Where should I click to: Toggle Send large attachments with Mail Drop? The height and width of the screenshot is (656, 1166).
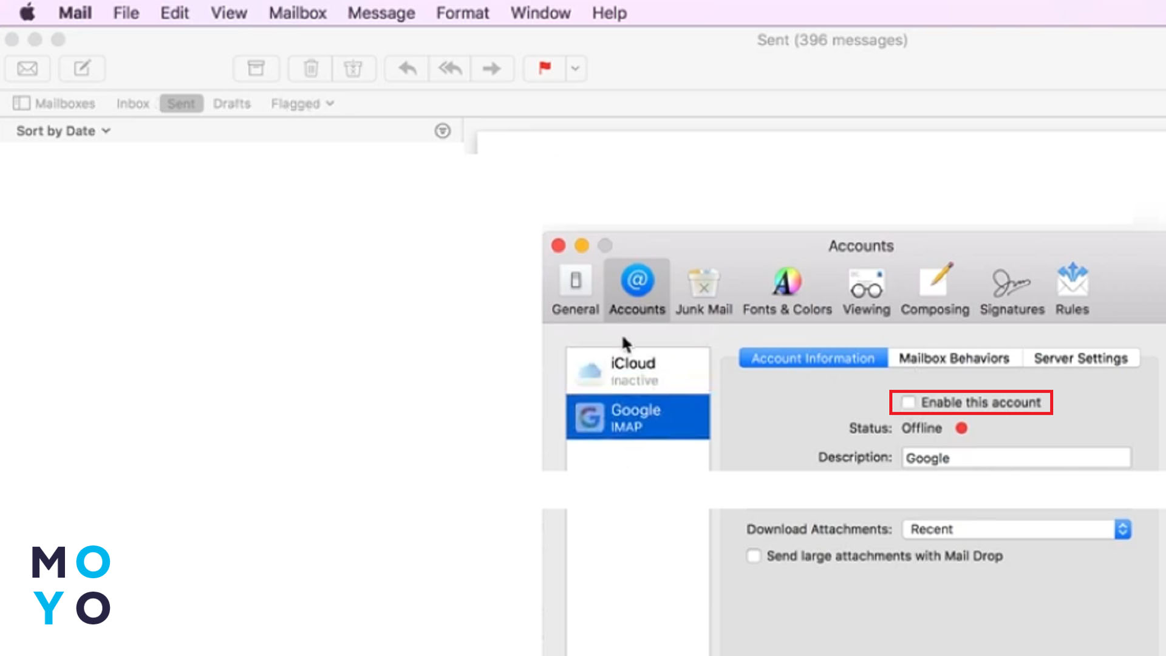click(754, 556)
